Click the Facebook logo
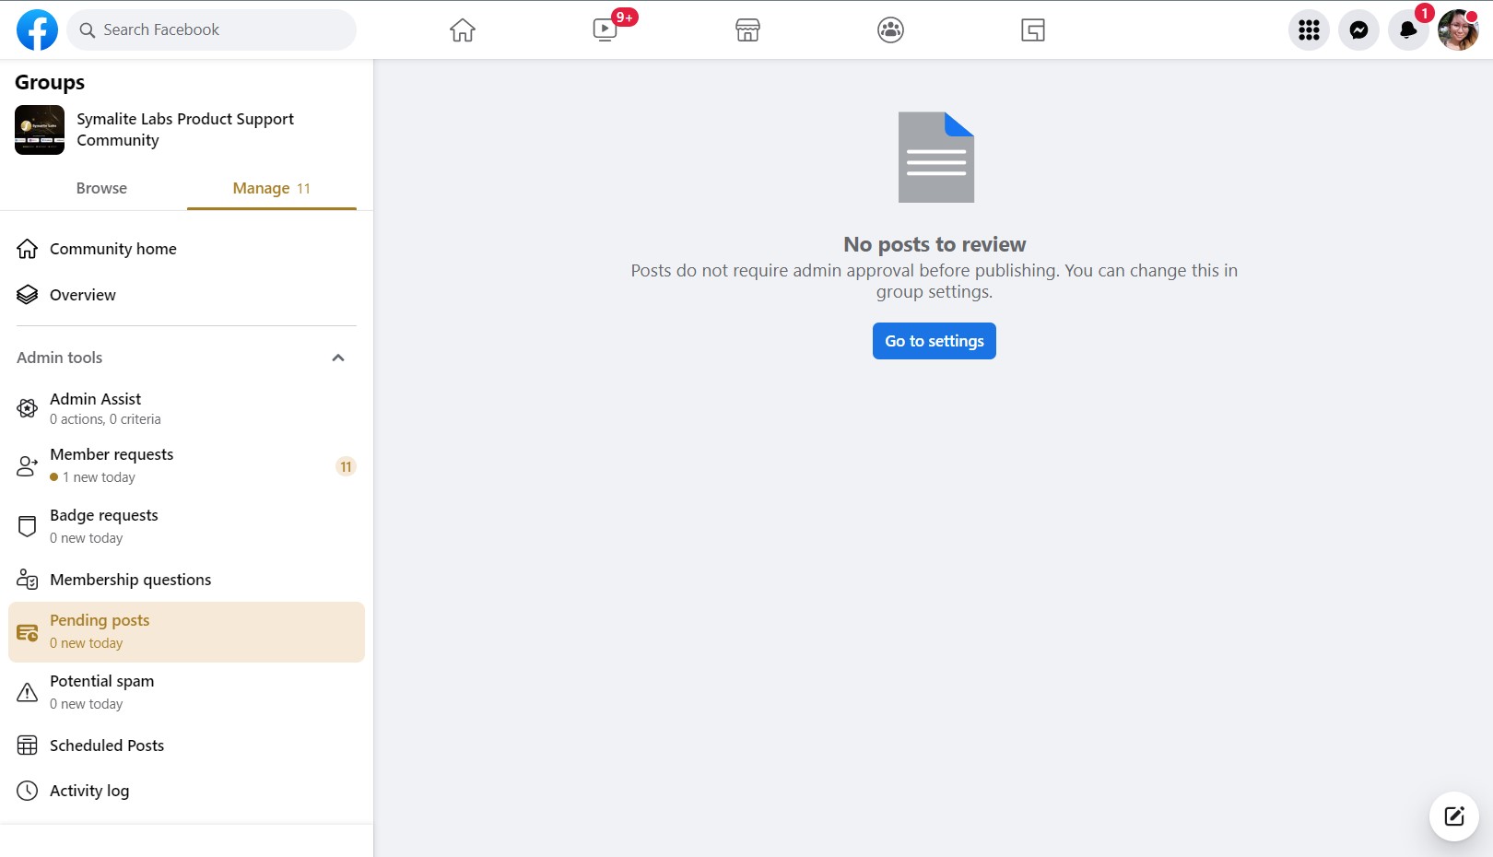Image resolution: width=1493 pixels, height=857 pixels. point(37,29)
